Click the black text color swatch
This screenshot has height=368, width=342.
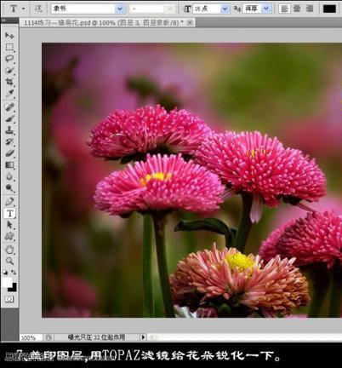[x=329, y=9]
